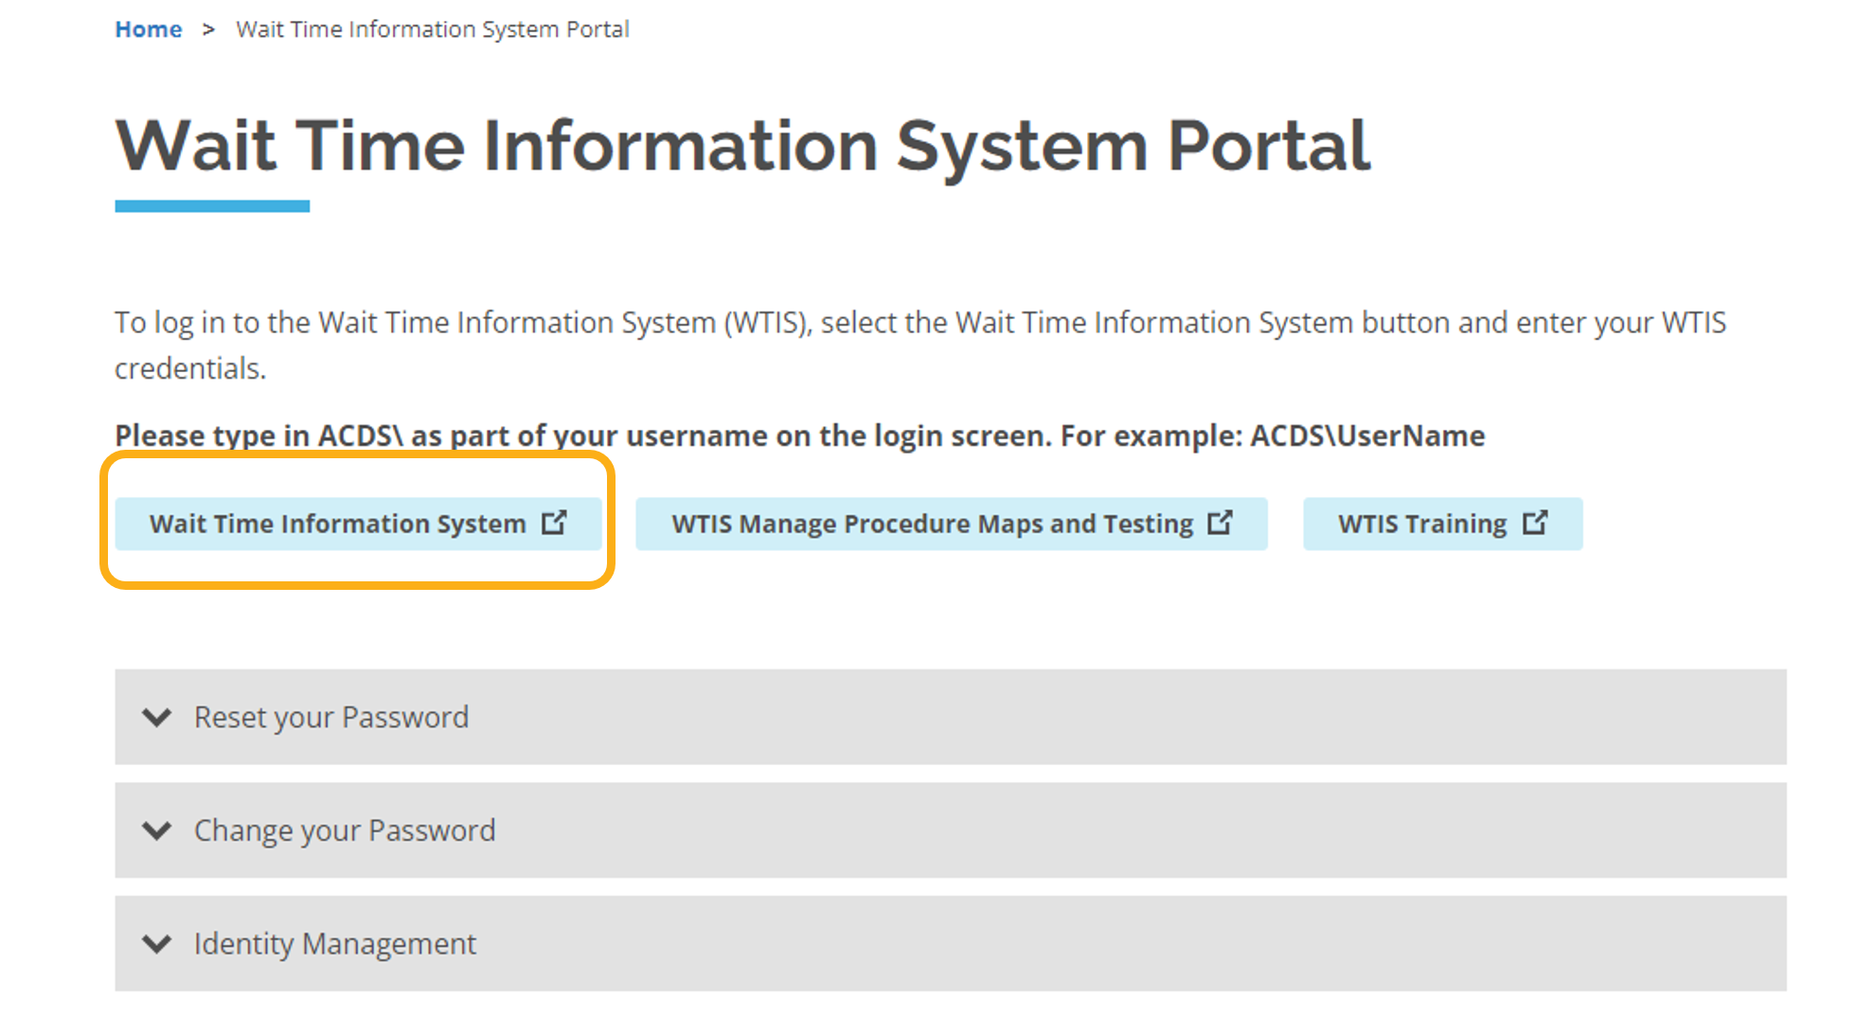
Task: Click external-link icon on Manage Procedure Maps button
Action: click(1220, 523)
